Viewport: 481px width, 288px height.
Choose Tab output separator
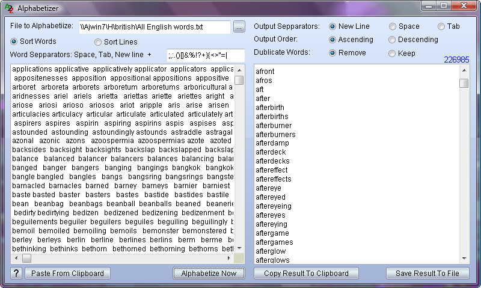[x=441, y=26]
